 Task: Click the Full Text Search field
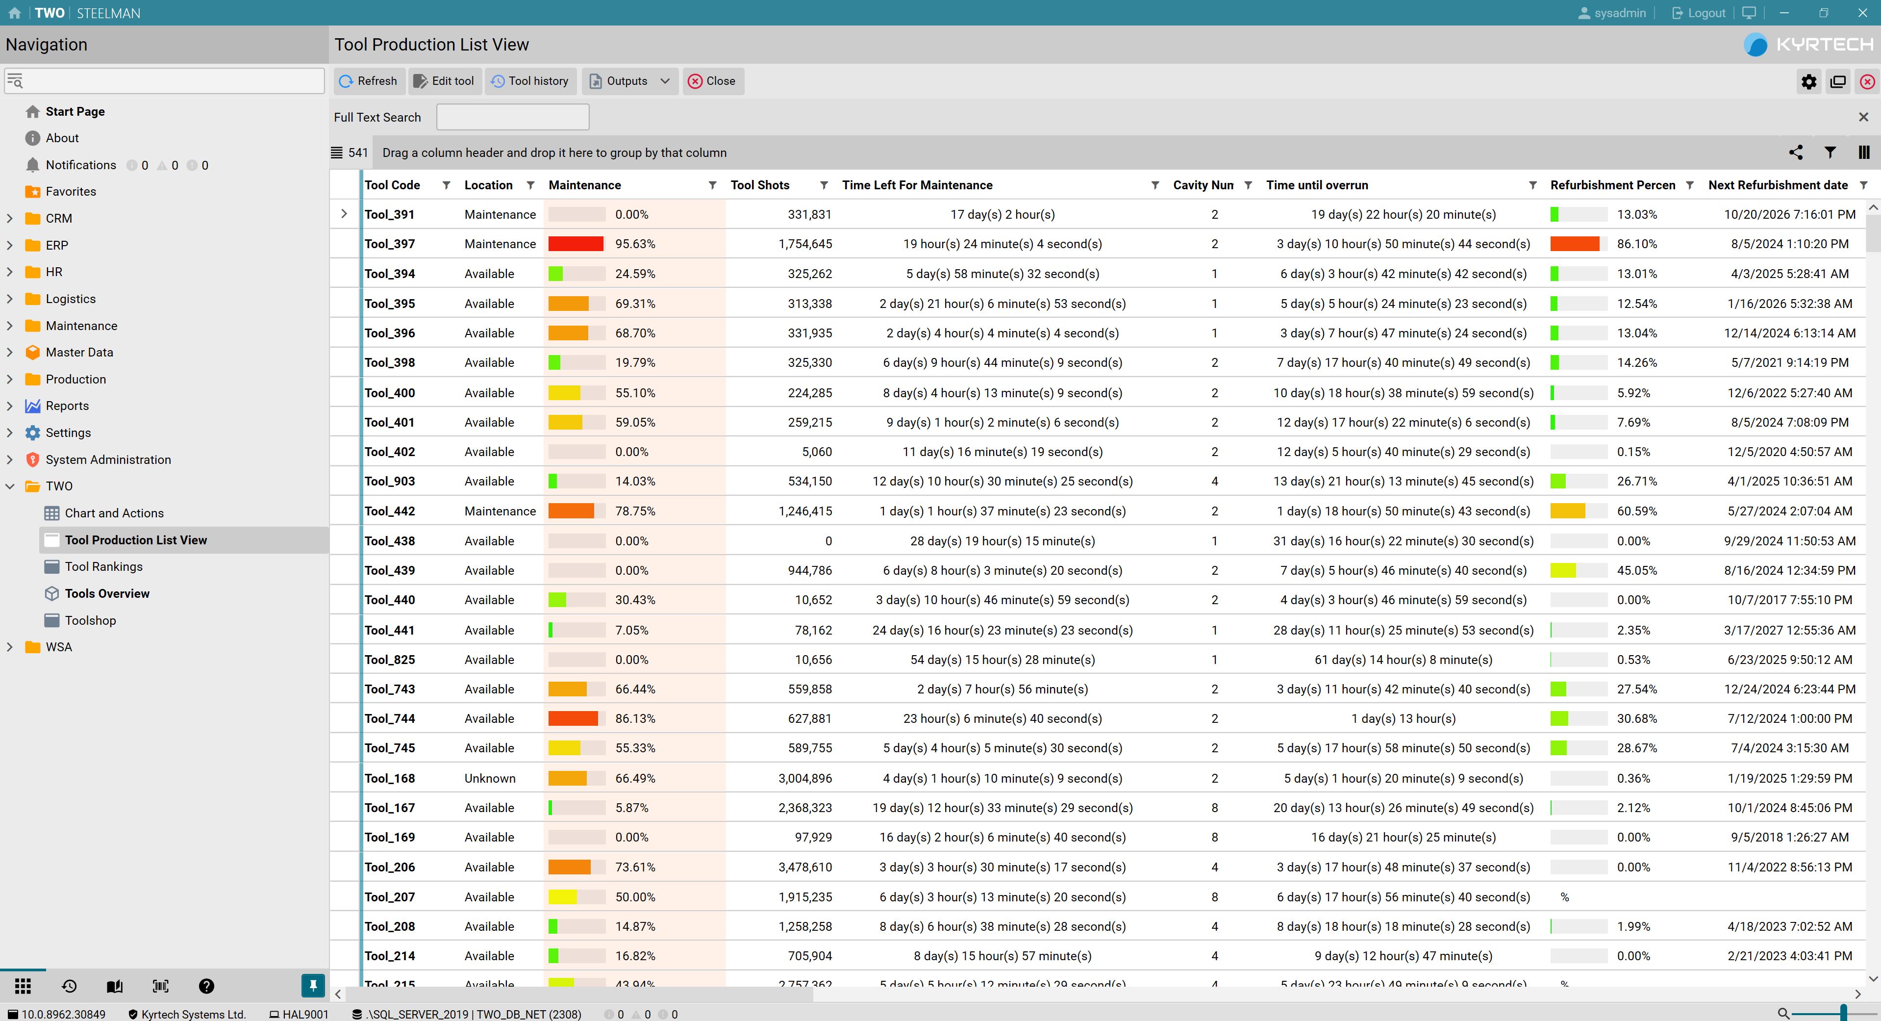click(x=513, y=117)
